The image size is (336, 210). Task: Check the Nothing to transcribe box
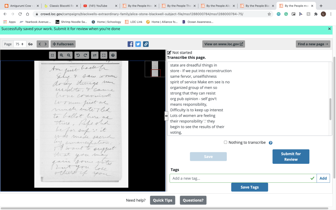click(x=225, y=142)
